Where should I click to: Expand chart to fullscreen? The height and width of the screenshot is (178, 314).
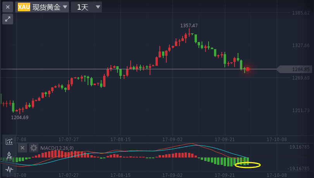click(x=8, y=19)
